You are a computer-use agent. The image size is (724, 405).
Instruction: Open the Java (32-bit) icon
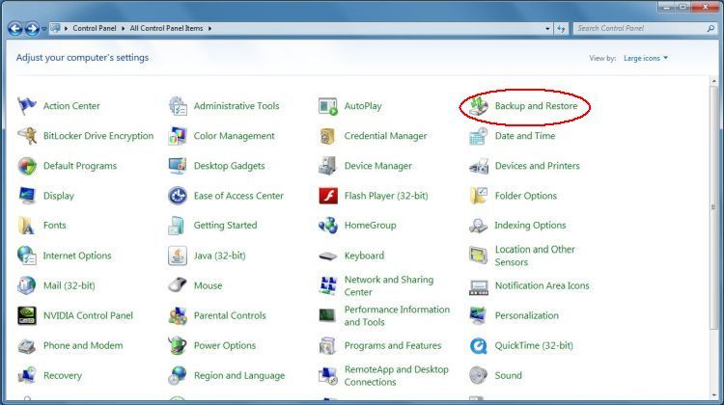tap(178, 256)
